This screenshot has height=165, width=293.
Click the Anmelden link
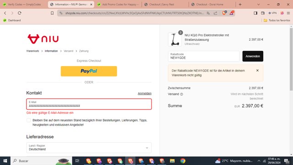(x=145, y=93)
